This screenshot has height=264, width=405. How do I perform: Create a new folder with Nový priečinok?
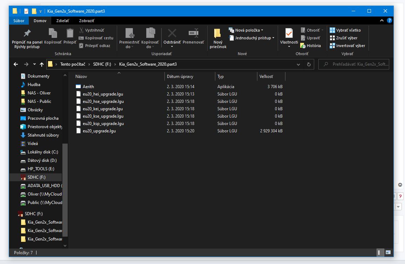point(218,38)
